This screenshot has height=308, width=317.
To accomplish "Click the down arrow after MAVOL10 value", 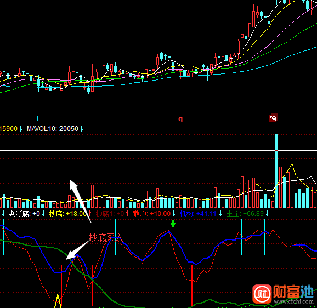I will coord(82,129).
